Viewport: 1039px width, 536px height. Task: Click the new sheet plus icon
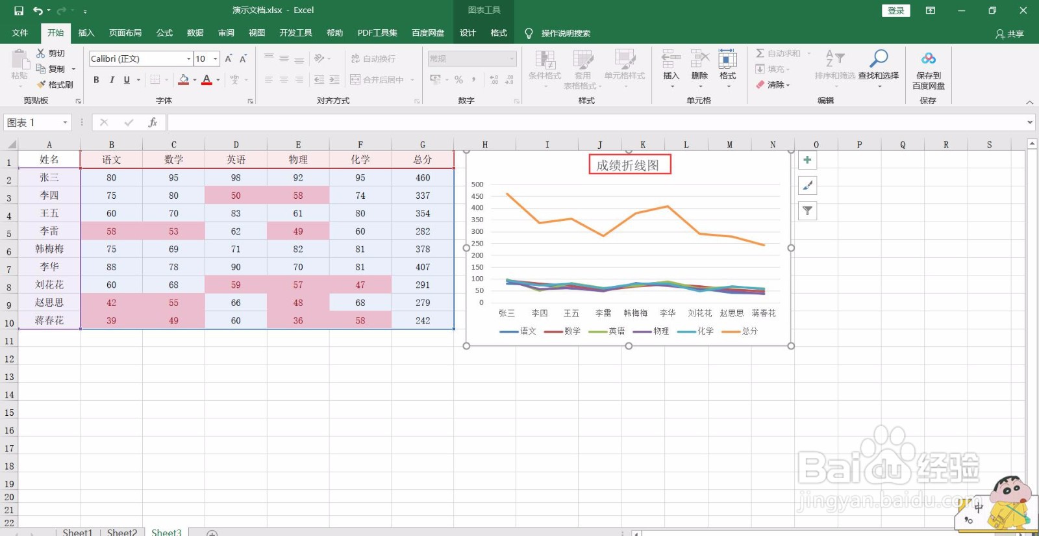pos(212,533)
